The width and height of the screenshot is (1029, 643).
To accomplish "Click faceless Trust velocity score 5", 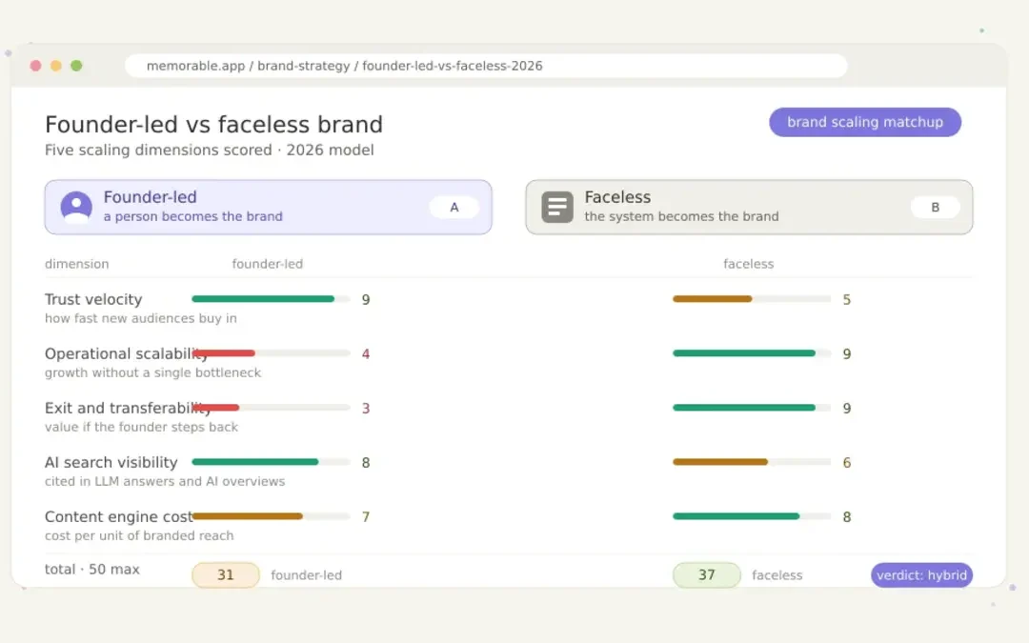I will pos(847,300).
